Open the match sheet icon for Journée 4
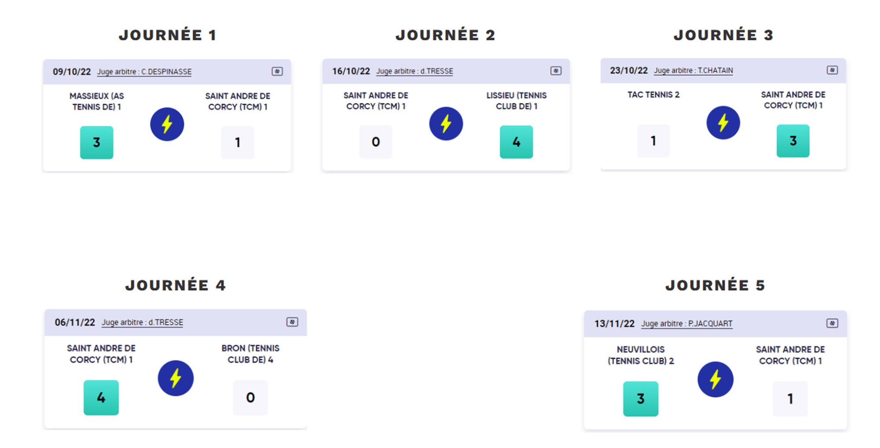Screen dimensions: 880x448 292,322
